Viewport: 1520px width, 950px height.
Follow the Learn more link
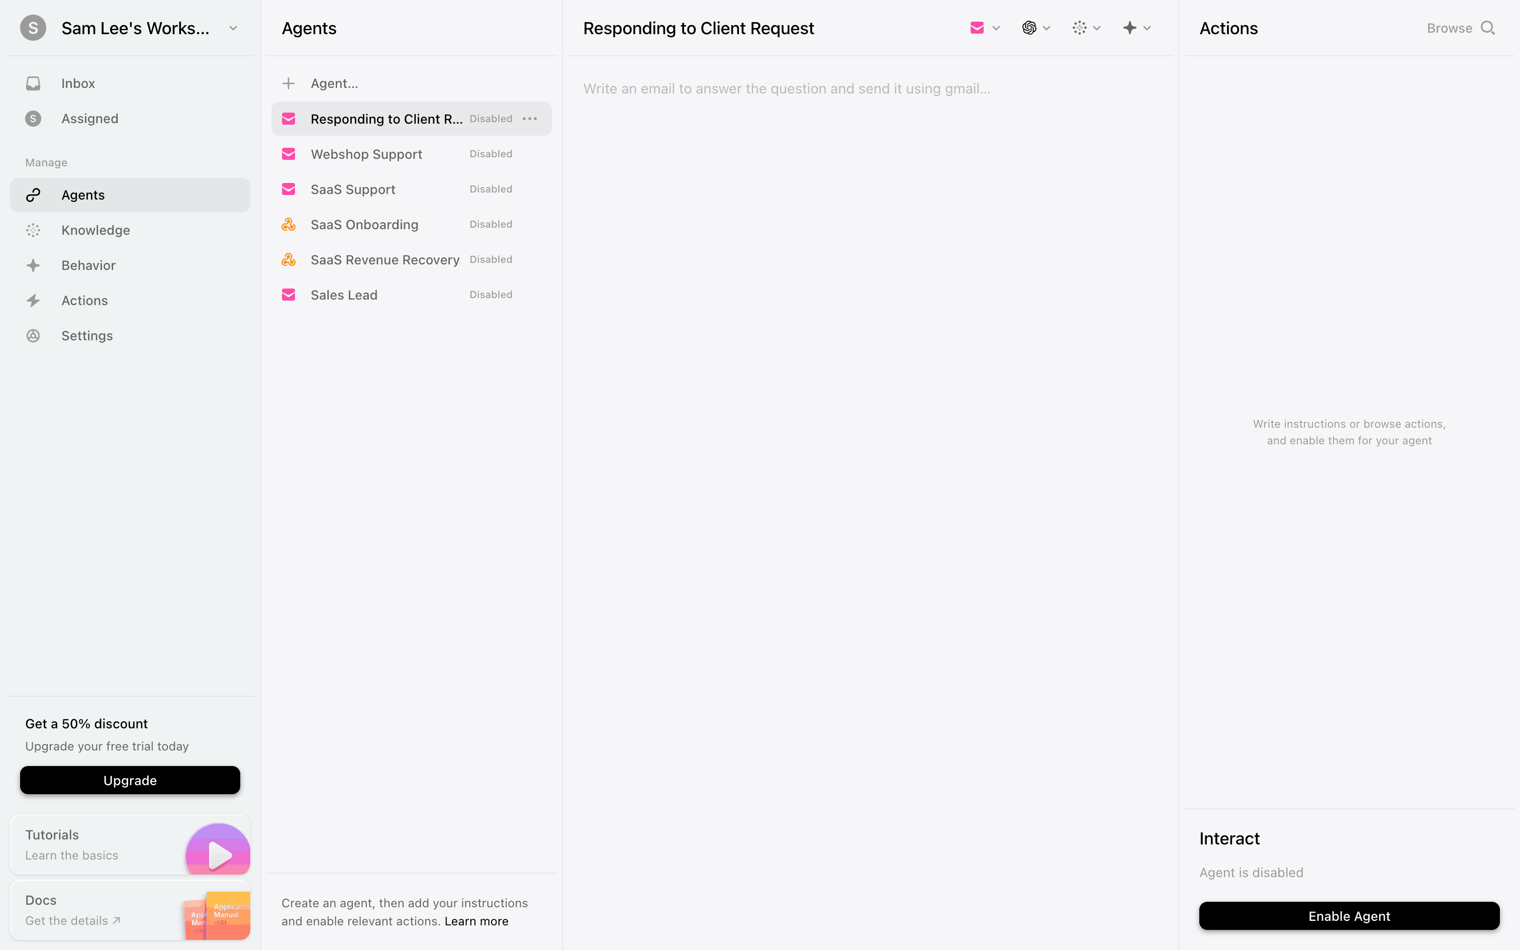click(x=477, y=921)
